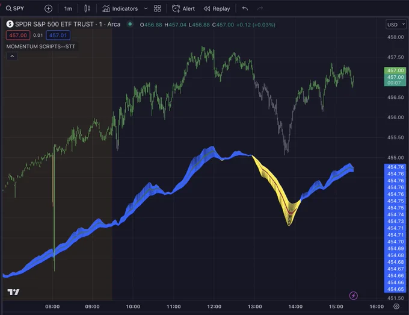
Task: Click the 12:00 time axis label
Action: click(214, 307)
